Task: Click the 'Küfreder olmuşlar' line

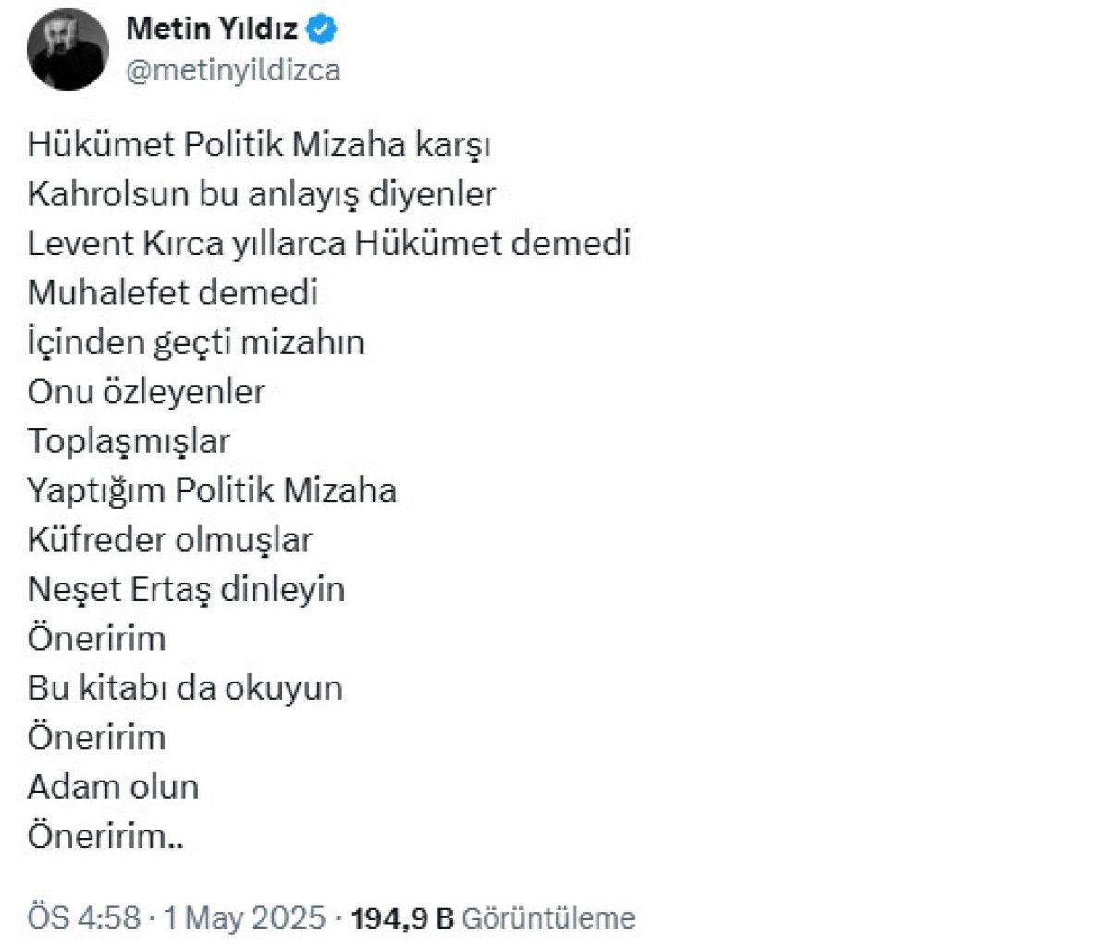Action: coord(170,539)
